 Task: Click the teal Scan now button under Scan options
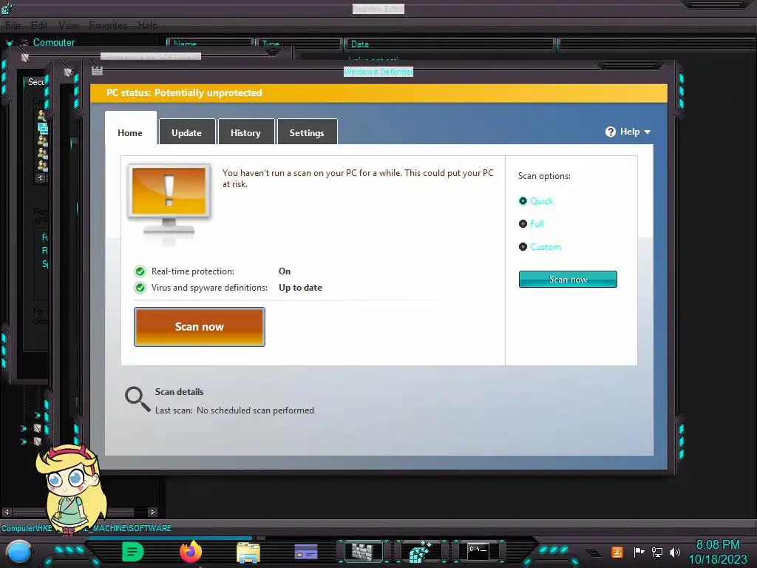click(568, 279)
